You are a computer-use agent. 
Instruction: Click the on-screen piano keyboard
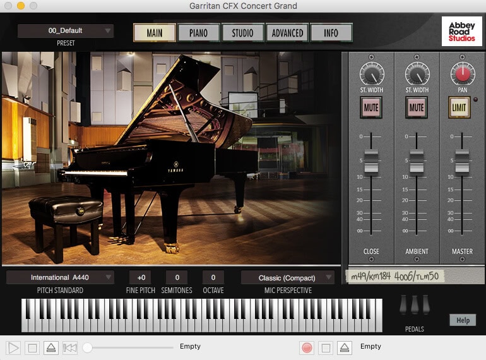coord(202,315)
